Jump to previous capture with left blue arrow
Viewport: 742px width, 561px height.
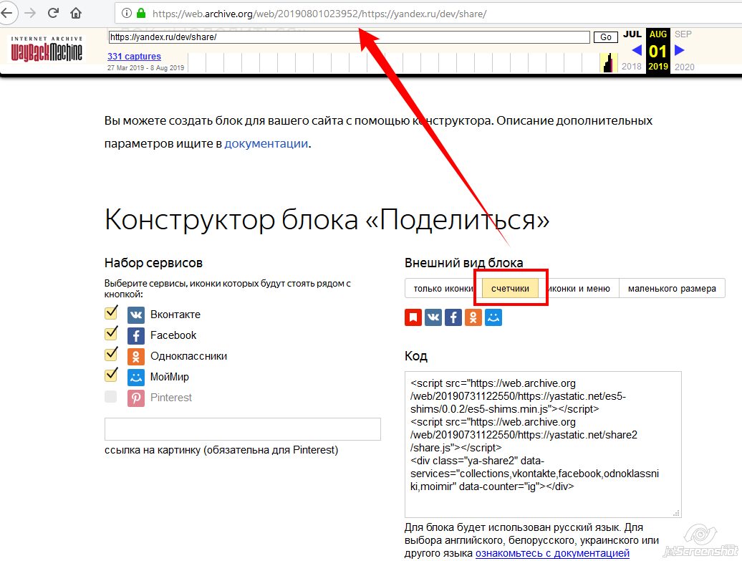(637, 50)
